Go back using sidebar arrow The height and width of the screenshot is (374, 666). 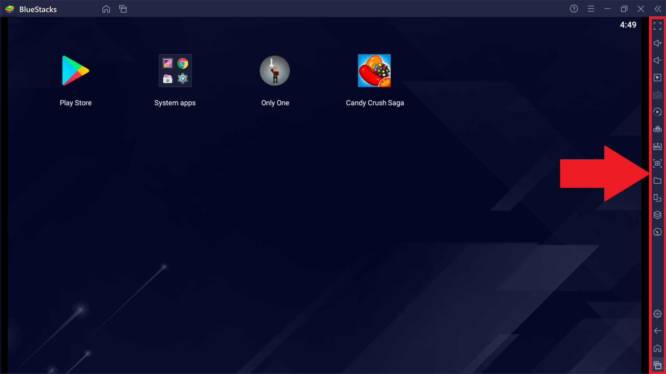[x=657, y=331]
